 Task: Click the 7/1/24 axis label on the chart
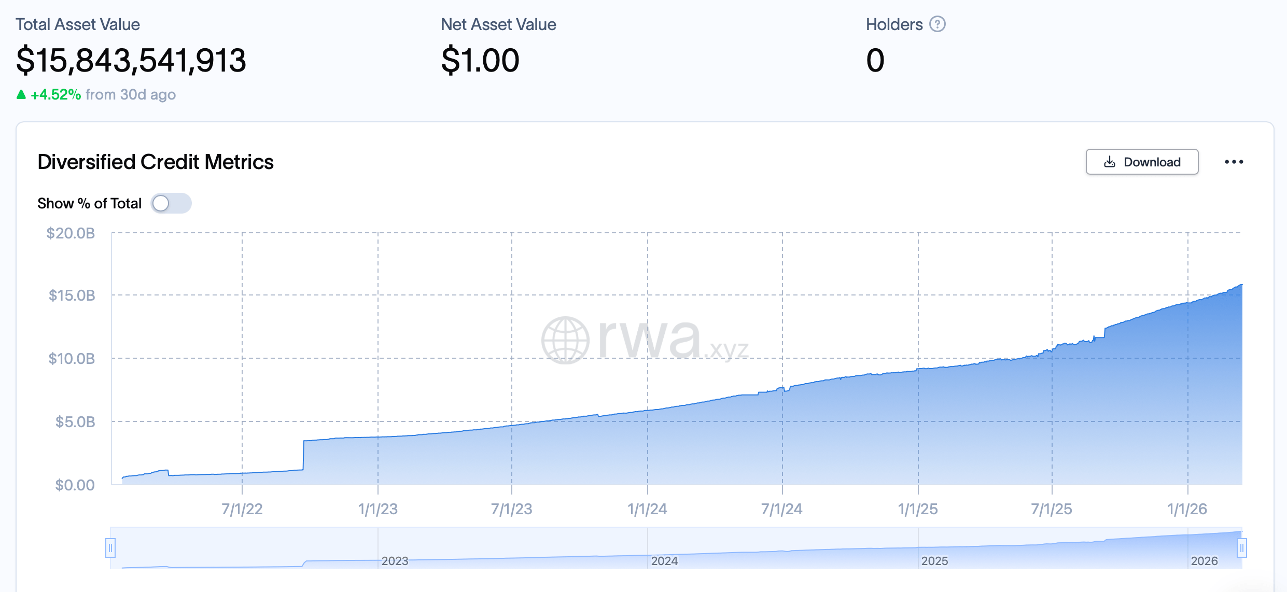click(781, 509)
